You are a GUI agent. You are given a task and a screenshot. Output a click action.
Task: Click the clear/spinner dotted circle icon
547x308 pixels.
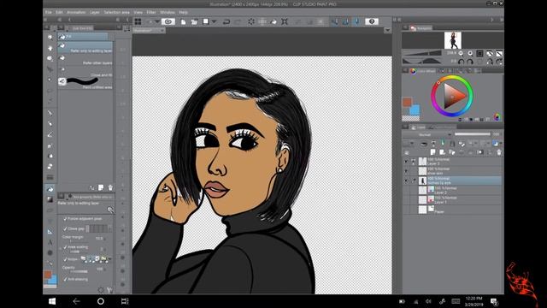coord(251,21)
